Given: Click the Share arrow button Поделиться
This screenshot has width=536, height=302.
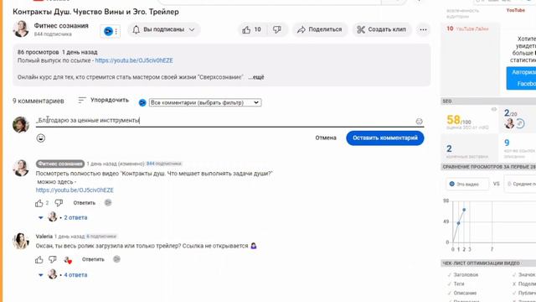Looking at the screenshot, I should tap(320, 30).
